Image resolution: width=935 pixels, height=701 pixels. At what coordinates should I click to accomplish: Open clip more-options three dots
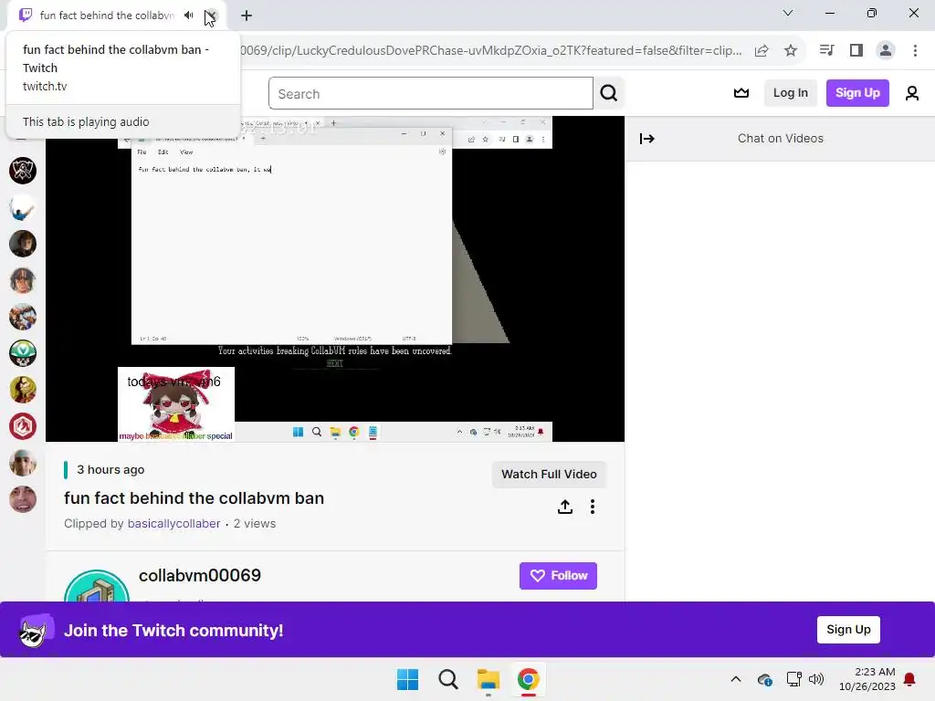point(592,507)
